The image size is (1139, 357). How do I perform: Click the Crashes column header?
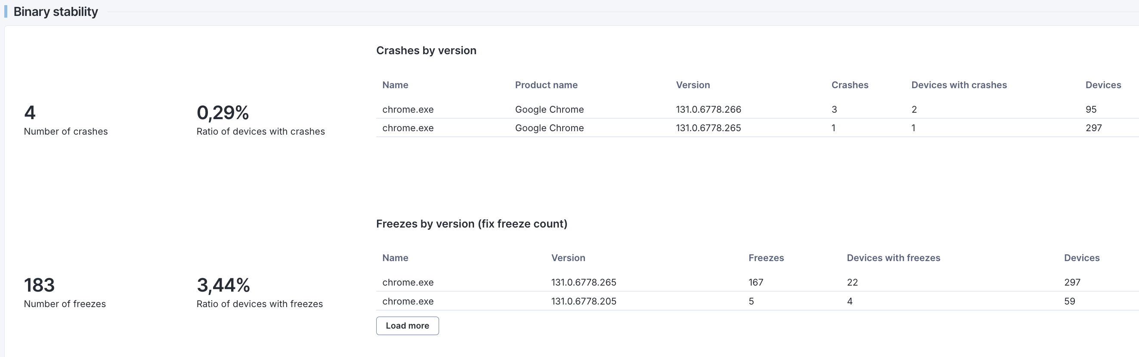tap(849, 85)
